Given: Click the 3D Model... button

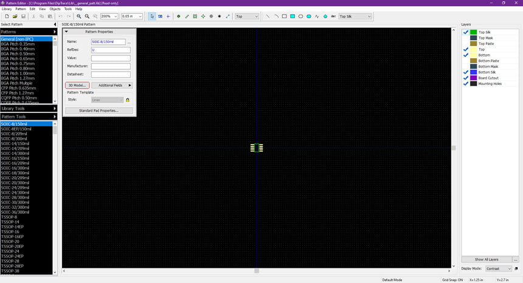Looking at the screenshot, I should [x=77, y=85].
